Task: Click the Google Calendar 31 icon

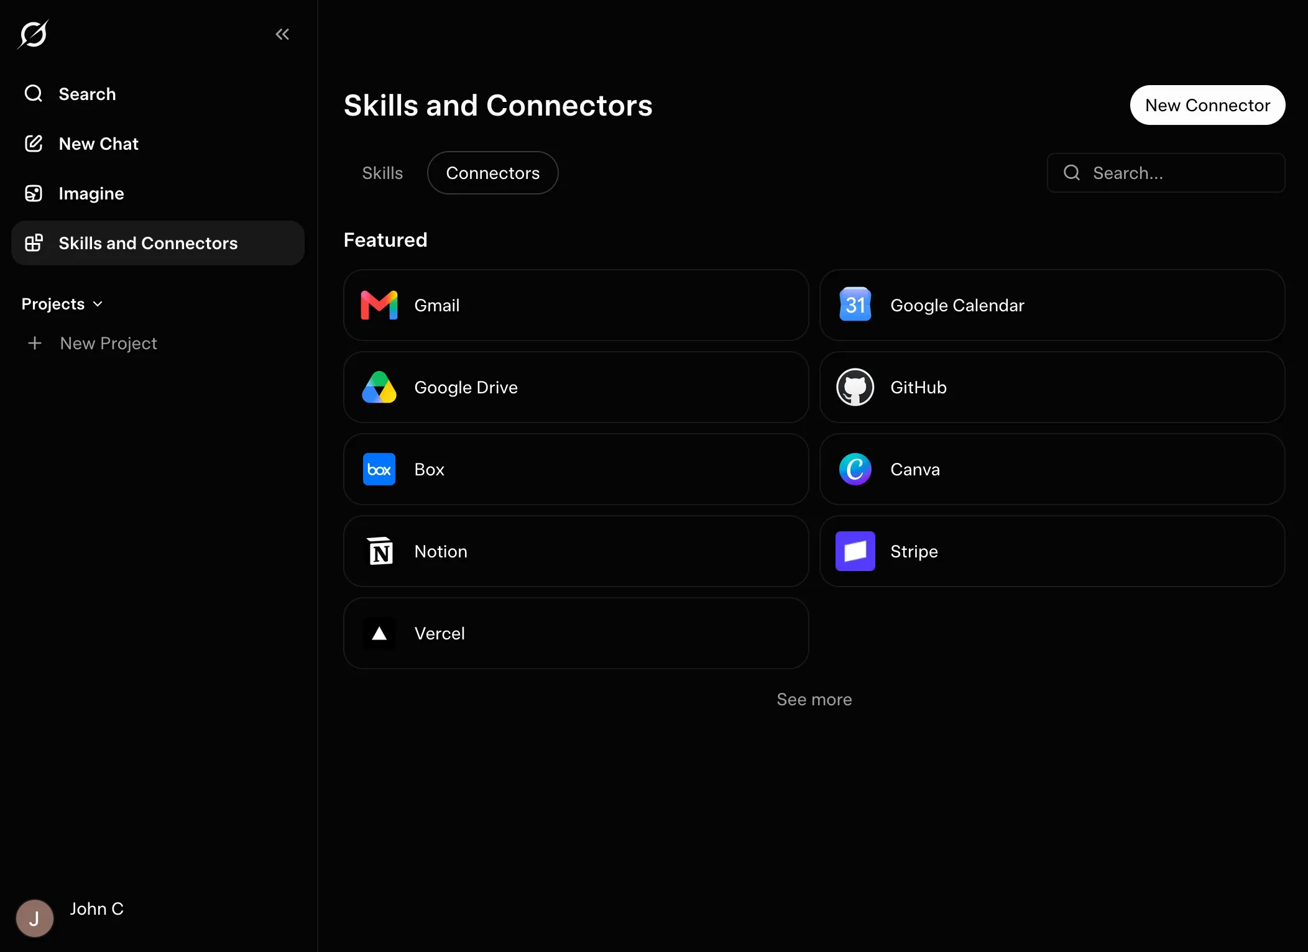Action: (x=855, y=304)
